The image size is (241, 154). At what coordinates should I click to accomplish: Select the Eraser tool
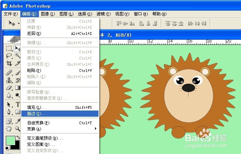[x=9, y=88]
